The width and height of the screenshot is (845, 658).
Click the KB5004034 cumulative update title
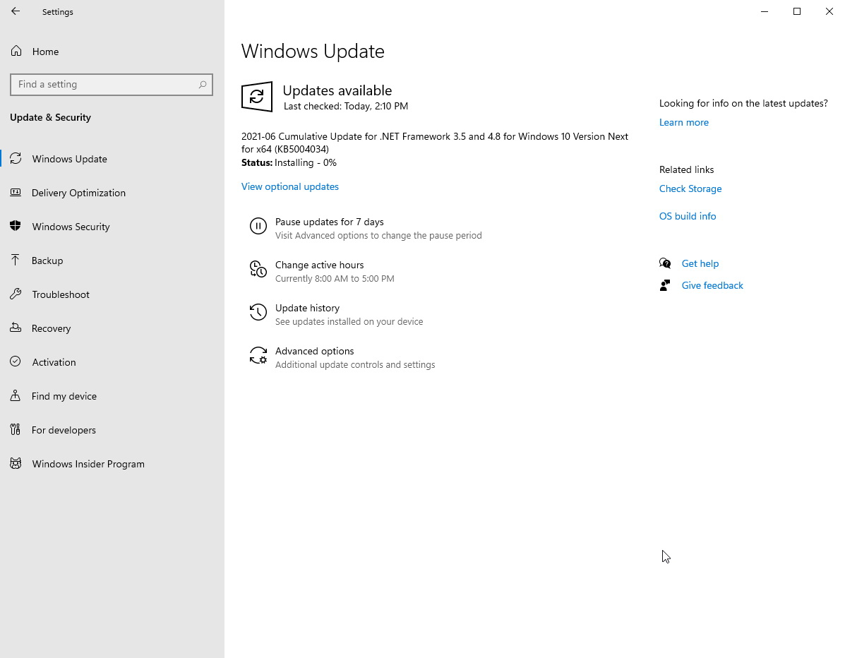pyautogui.click(x=434, y=143)
